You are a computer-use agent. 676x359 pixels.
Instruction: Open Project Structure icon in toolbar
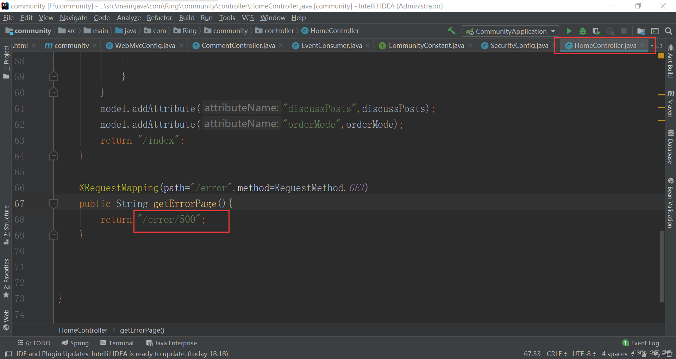(x=641, y=31)
